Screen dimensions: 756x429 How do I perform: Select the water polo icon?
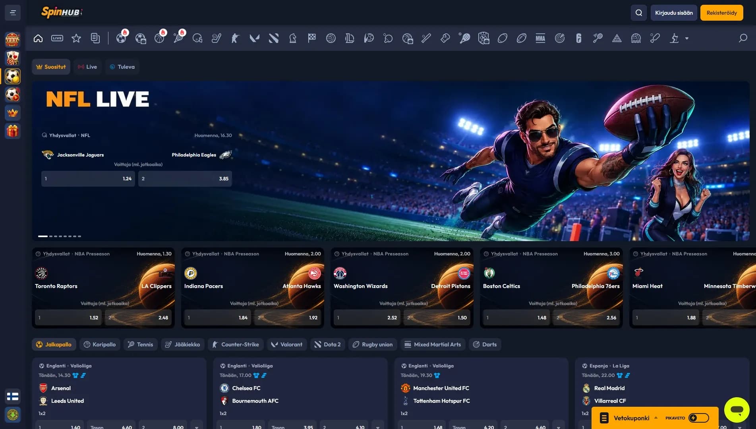(636, 39)
